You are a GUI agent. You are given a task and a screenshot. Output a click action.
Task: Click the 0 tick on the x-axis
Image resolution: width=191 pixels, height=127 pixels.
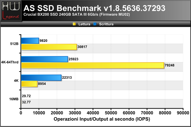click(21, 113)
